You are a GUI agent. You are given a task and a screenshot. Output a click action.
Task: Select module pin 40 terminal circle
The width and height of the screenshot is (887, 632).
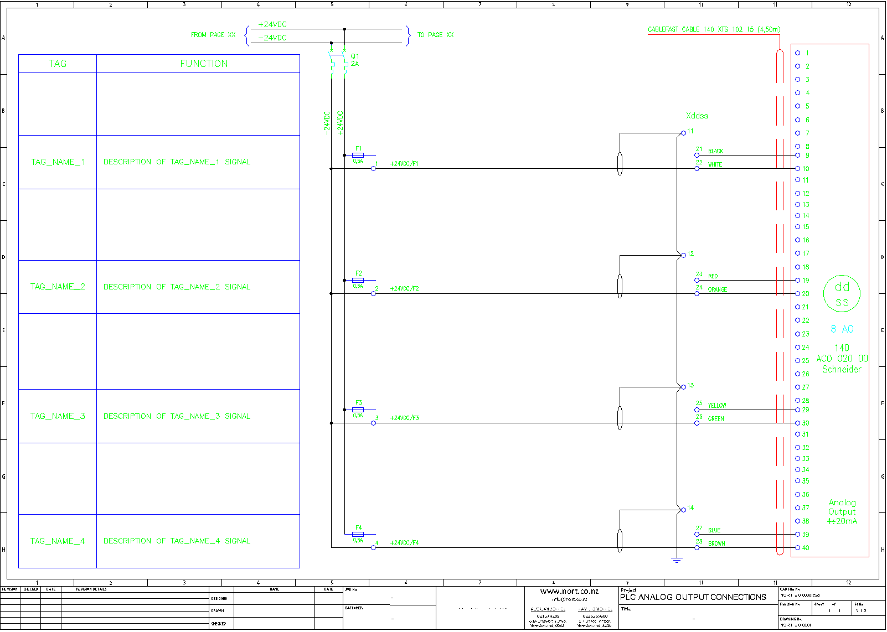pos(797,548)
